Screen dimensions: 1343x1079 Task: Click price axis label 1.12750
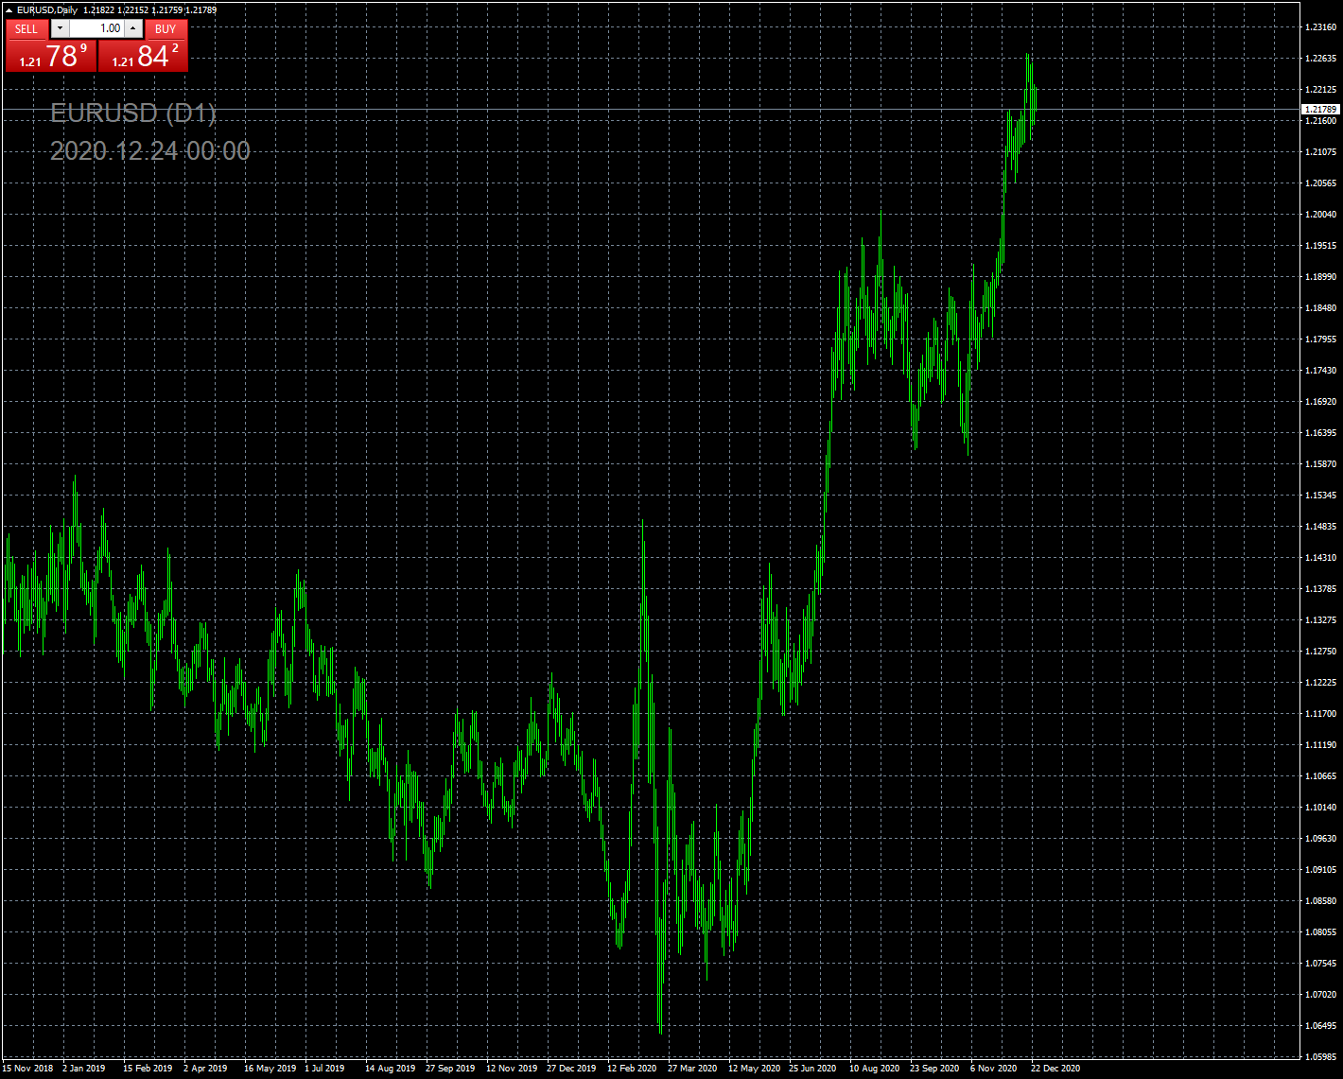pos(1320,652)
